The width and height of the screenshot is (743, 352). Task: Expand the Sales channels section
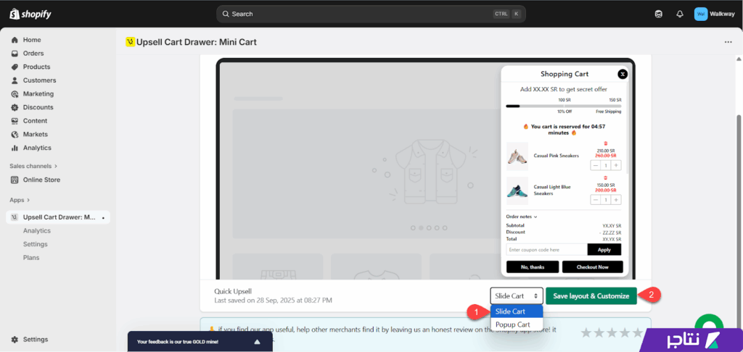coord(33,166)
